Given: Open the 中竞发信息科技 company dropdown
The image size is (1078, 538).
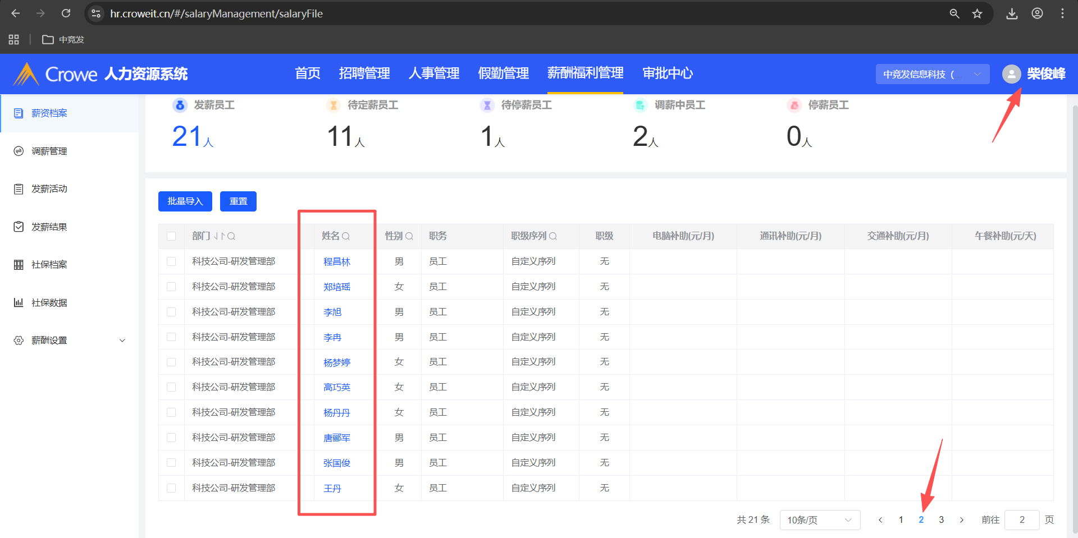Looking at the screenshot, I should [932, 74].
